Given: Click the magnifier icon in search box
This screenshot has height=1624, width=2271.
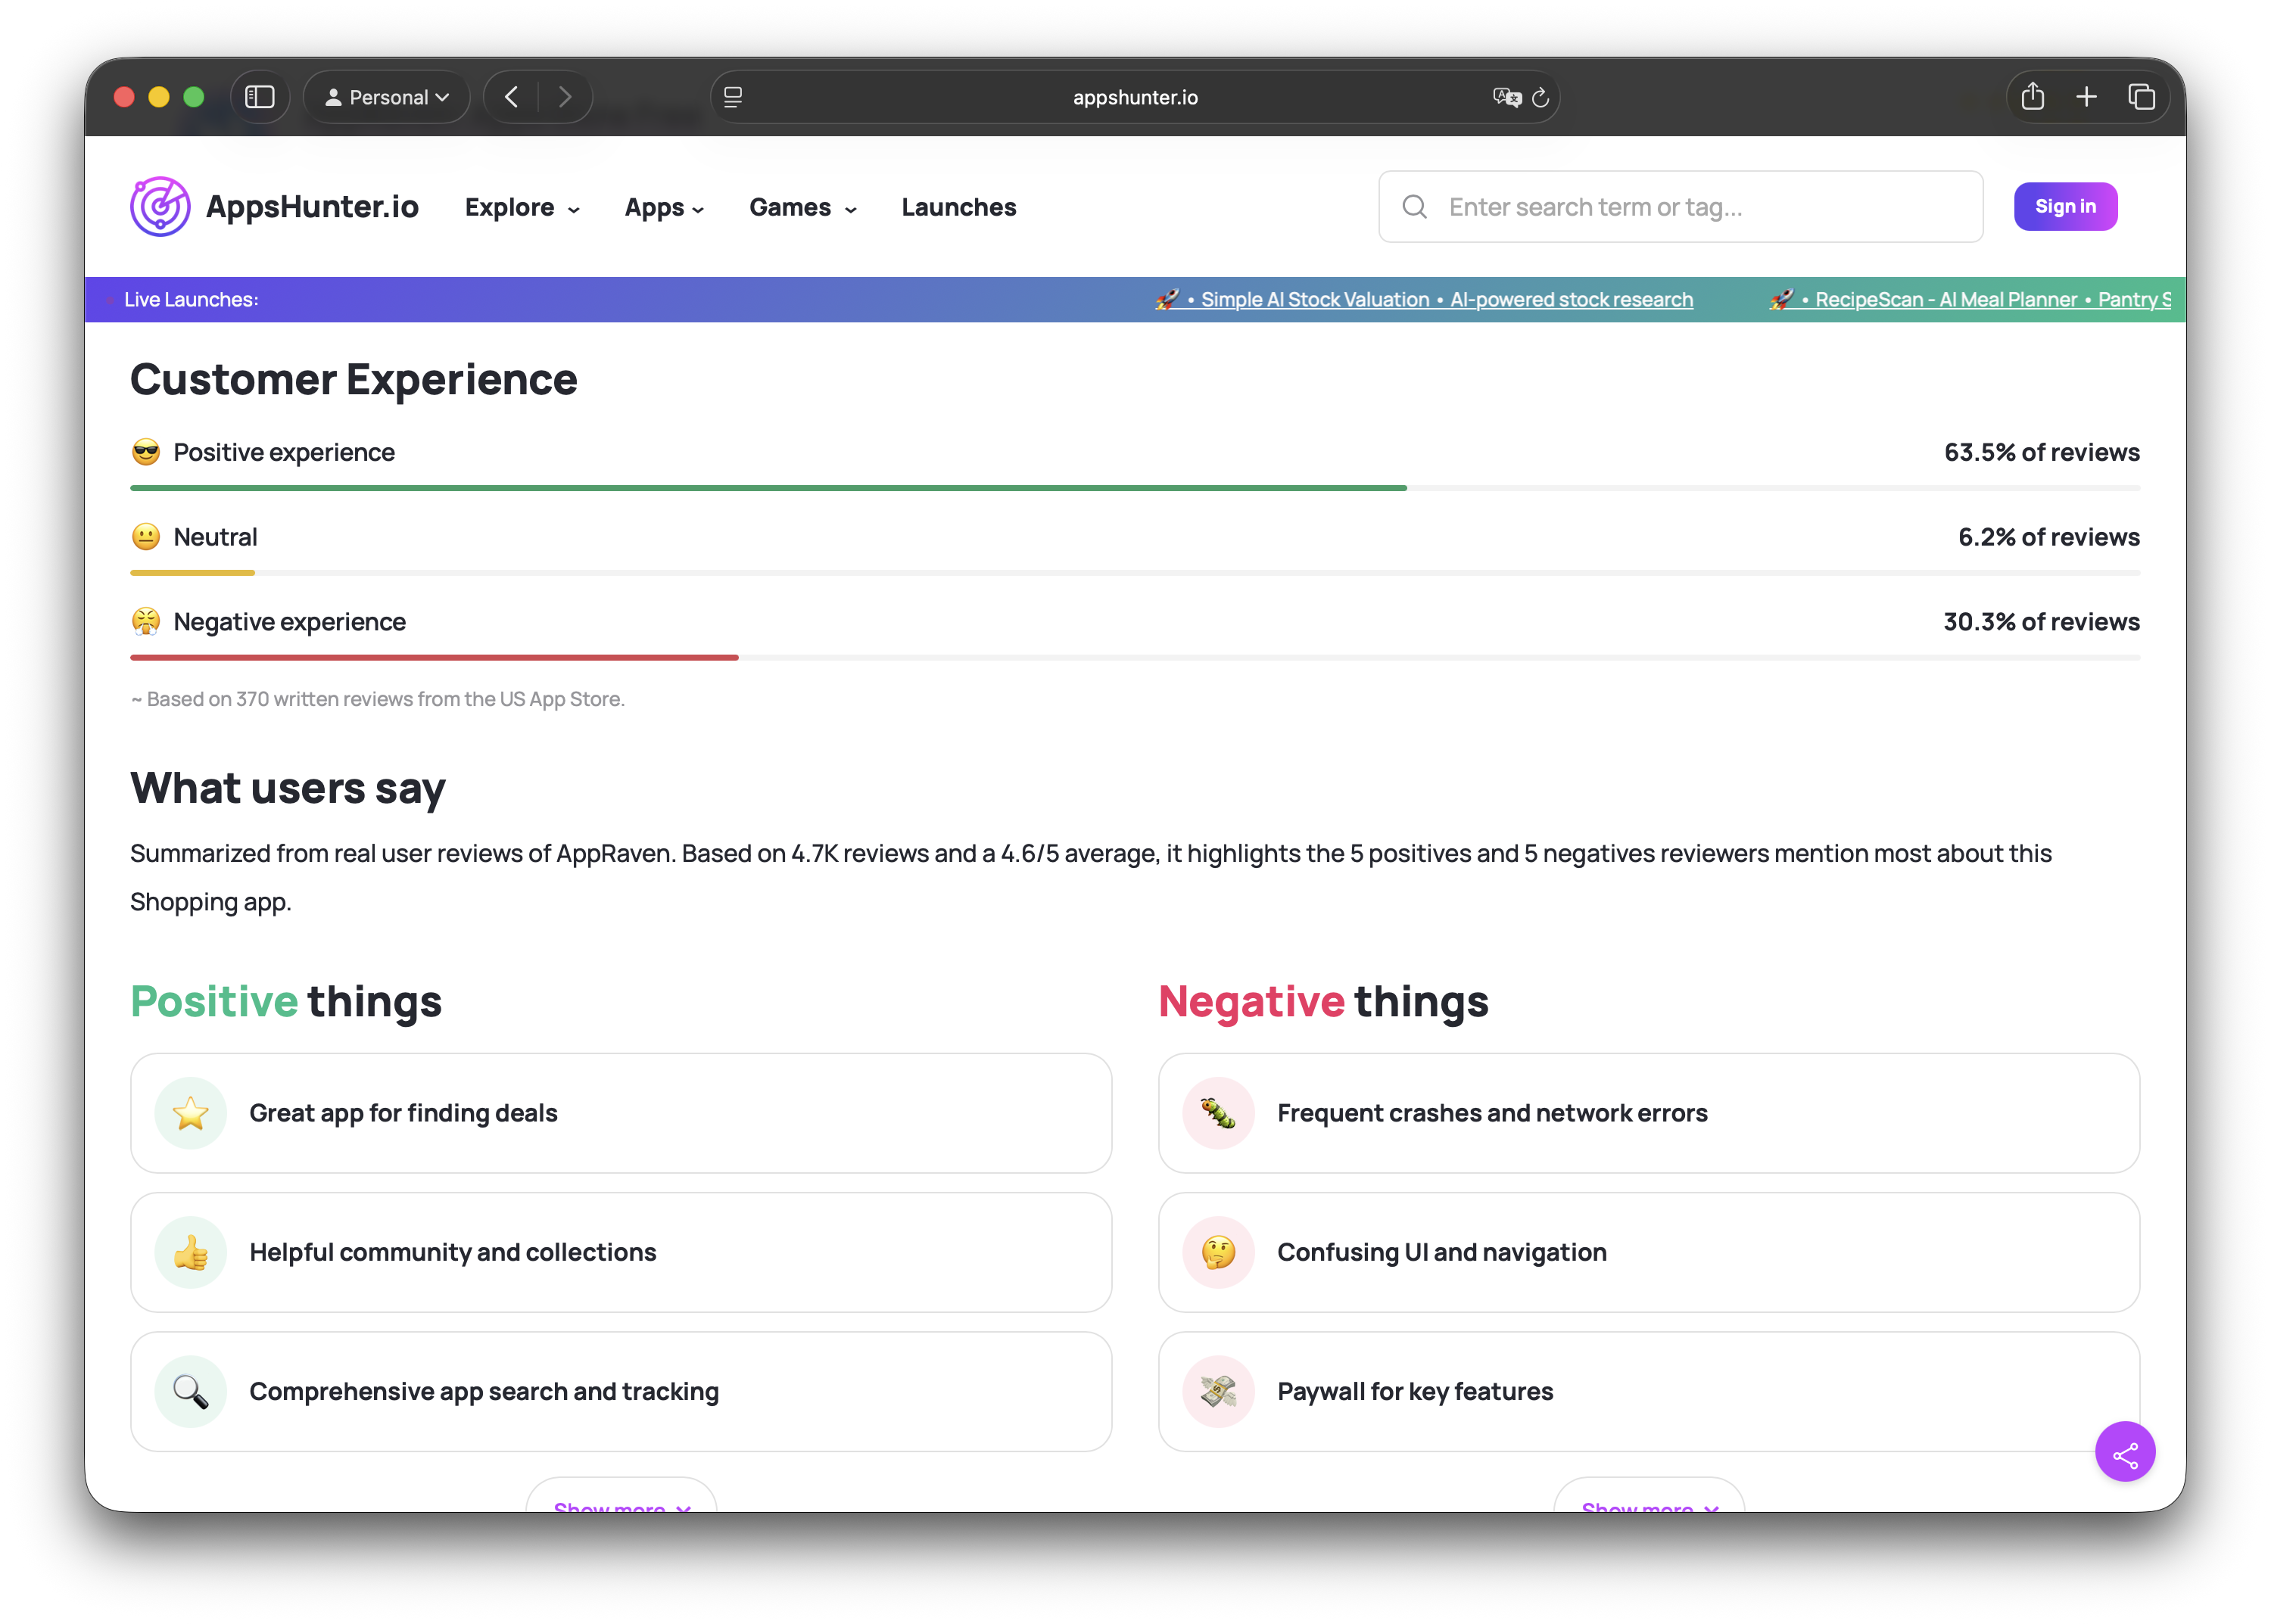Looking at the screenshot, I should pos(1413,207).
